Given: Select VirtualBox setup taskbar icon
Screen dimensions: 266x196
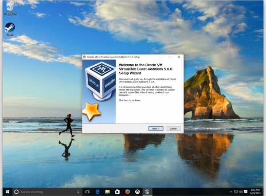Looking at the screenshot, I should click(x=147, y=192).
